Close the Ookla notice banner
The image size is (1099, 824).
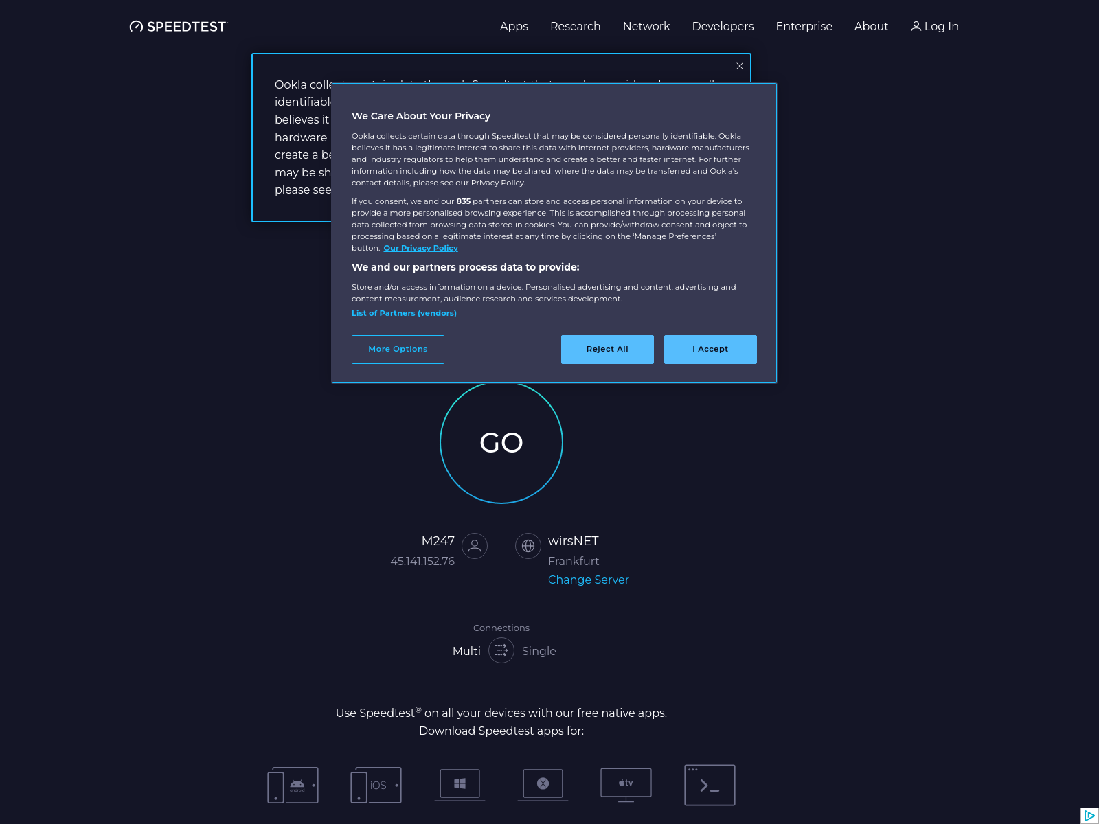tap(740, 66)
